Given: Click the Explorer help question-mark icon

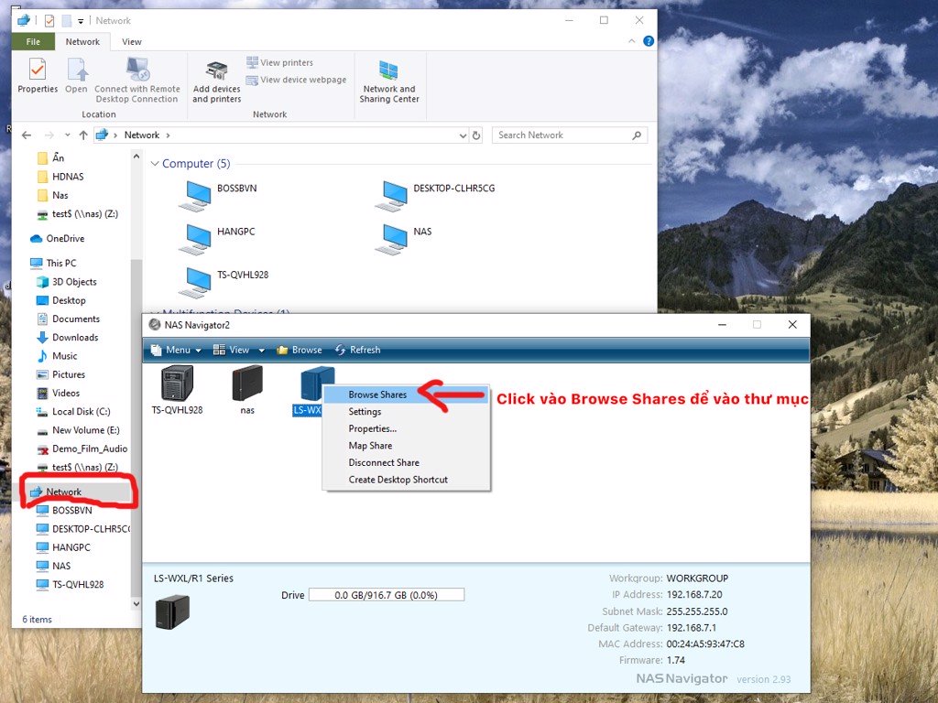Looking at the screenshot, I should point(648,41).
